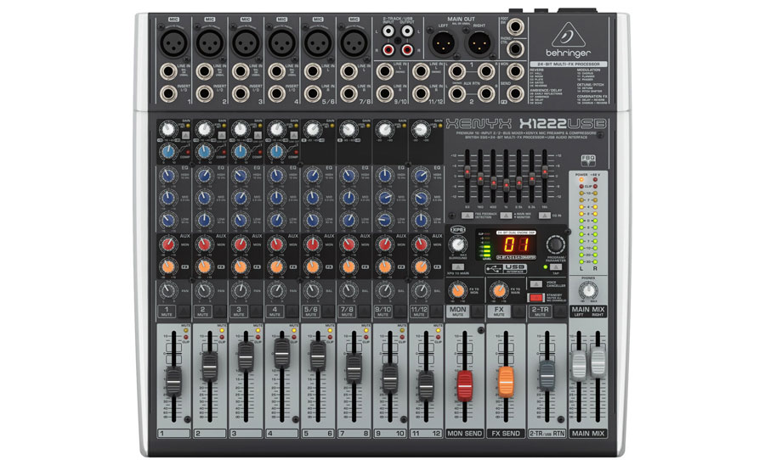Mute the FX bus
The height and width of the screenshot is (460, 765).
pyautogui.click(x=519, y=311)
